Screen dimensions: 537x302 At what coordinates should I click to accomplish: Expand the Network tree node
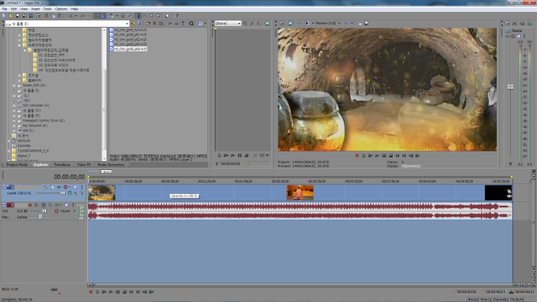click(x=9, y=141)
